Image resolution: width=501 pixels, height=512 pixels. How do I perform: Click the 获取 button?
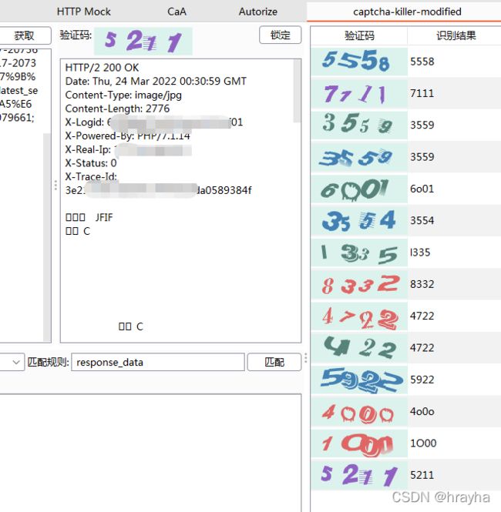coord(25,35)
